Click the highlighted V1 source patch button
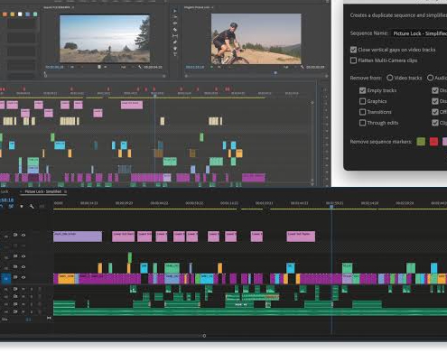Image resolution: width=447 pixels, height=353 pixels. tap(5, 278)
